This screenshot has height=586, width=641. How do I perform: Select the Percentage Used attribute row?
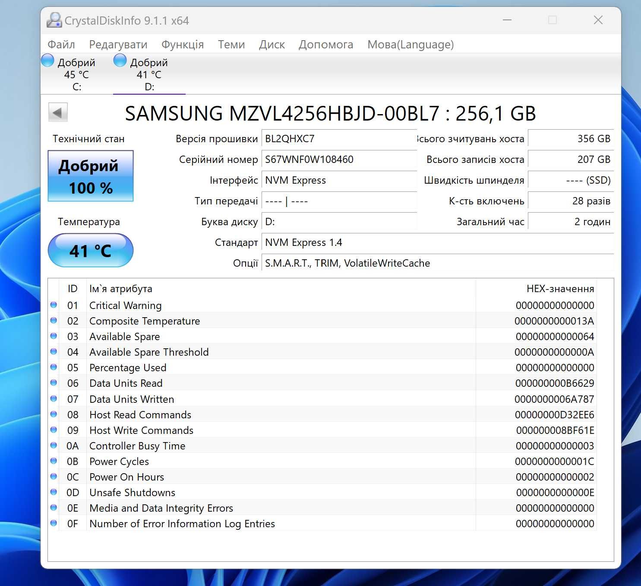pyautogui.click(x=322, y=367)
